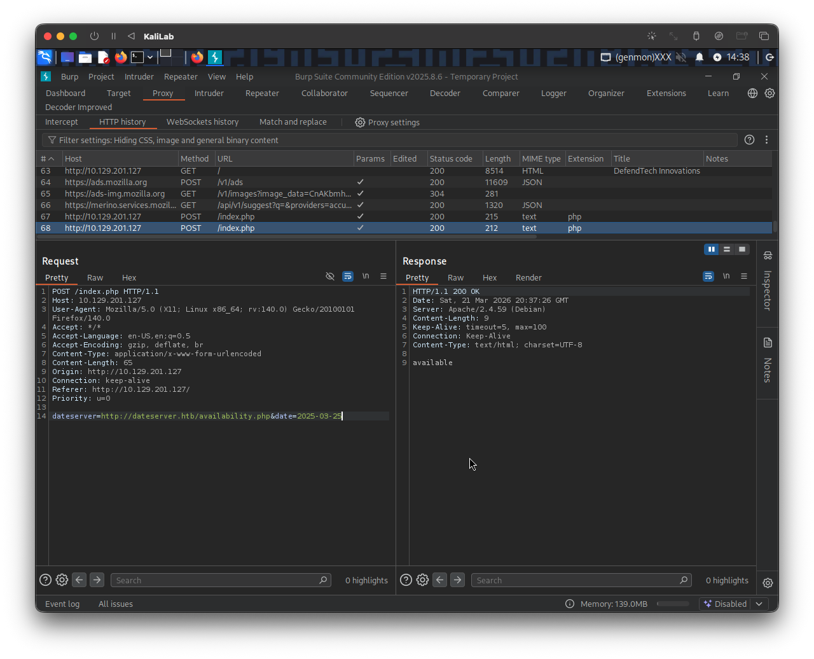Click the hidden-eye icon above the Request panel
The height and width of the screenshot is (659, 814).
pos(330,276)
